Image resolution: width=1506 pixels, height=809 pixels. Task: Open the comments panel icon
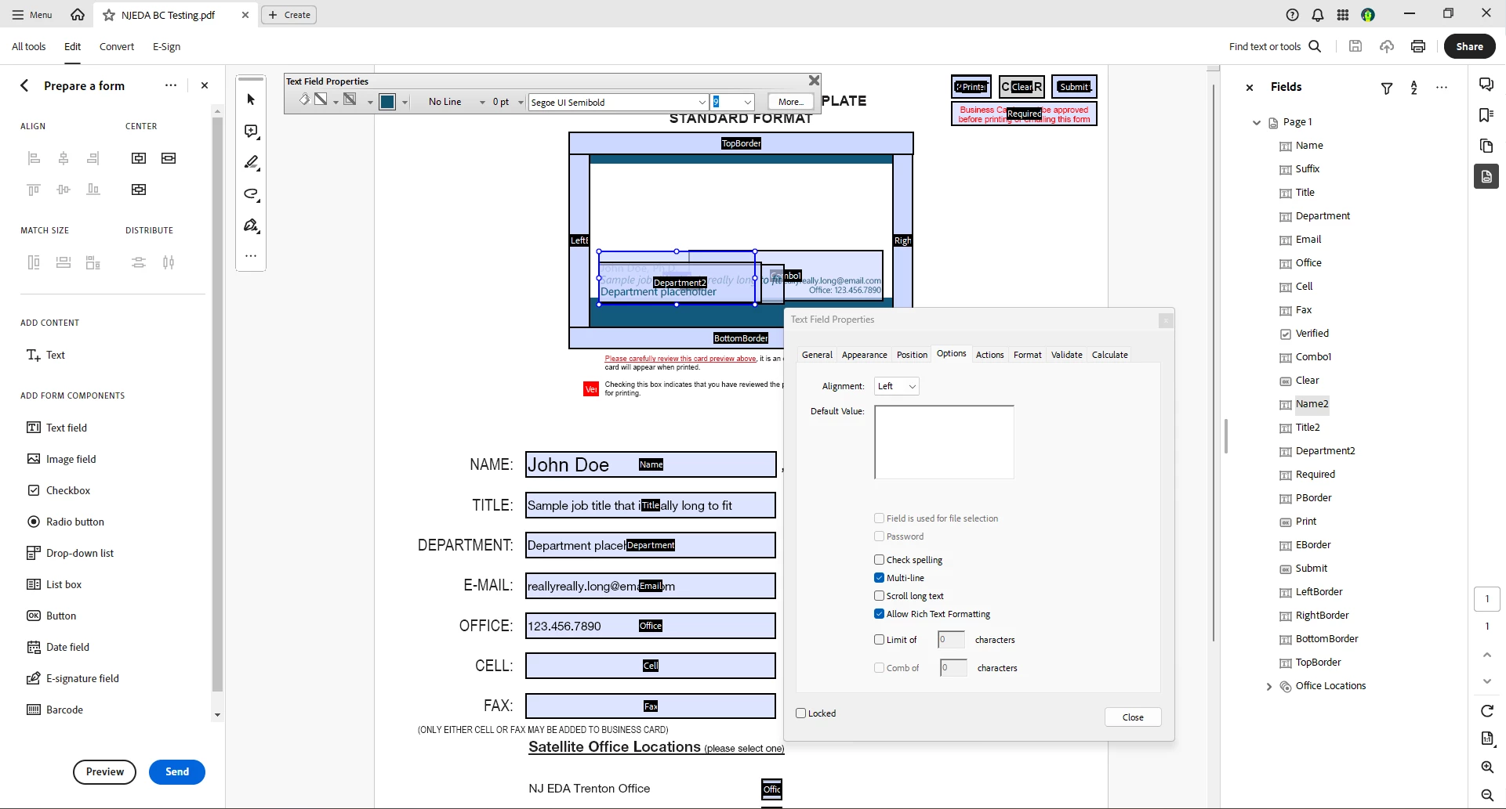tap(1486, 85)
